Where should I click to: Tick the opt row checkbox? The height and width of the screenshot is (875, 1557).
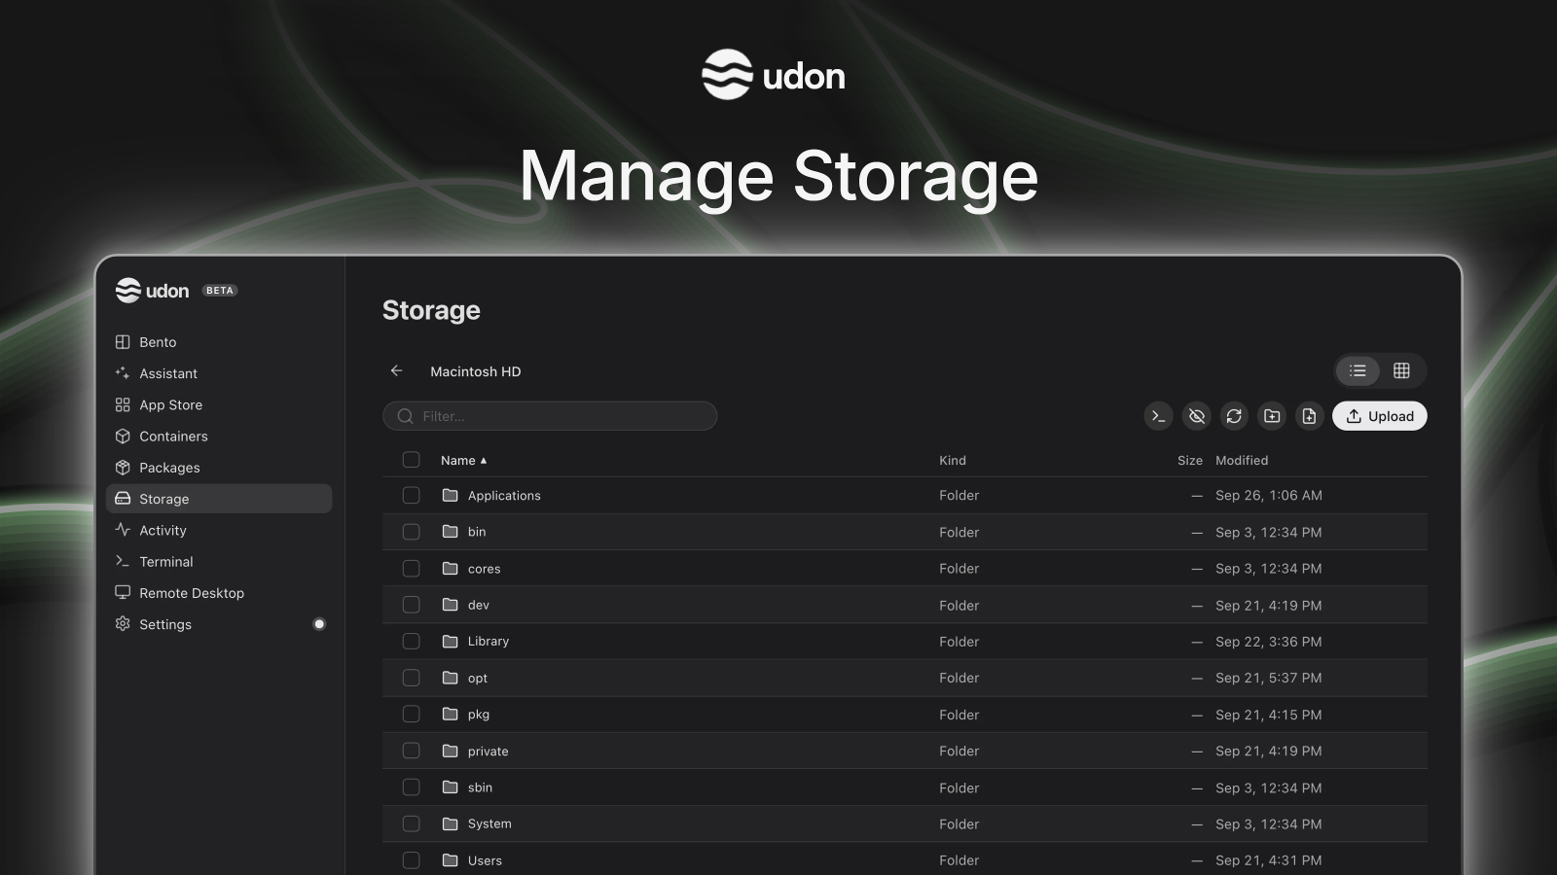coord(412,678)
